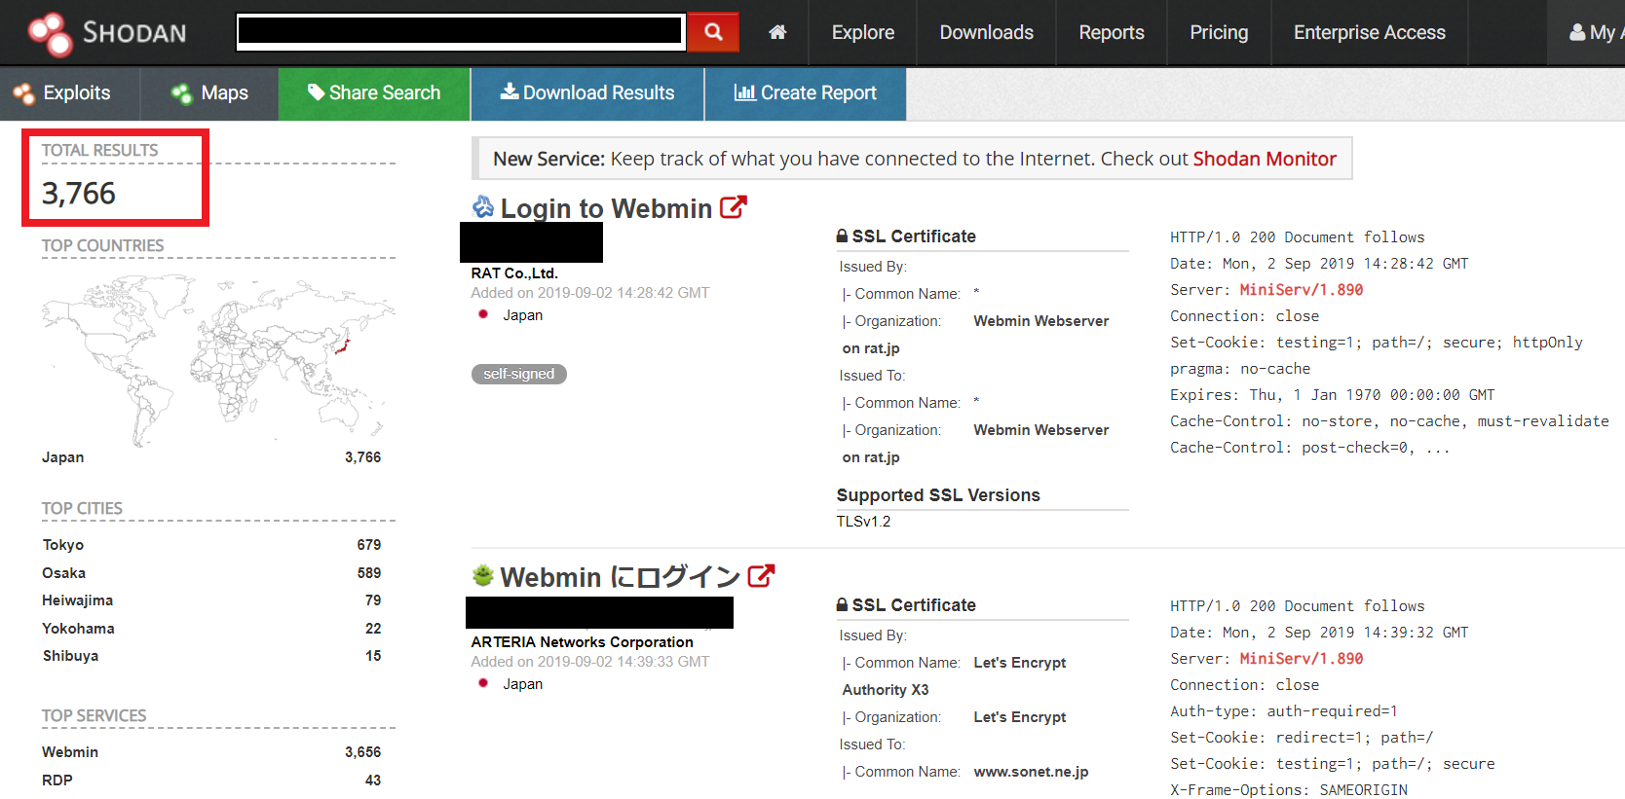Click Japan country link under RAT Co.,Ltd.
Image resolution: width=1625 pixels, height=799 pixels.
pyautogui.click(x=523, y=315)
